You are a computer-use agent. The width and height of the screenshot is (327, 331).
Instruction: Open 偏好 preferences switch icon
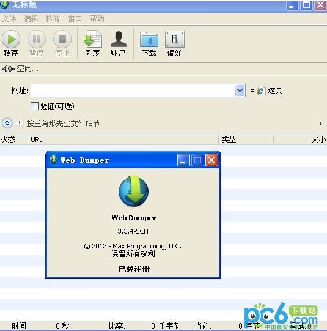pyautogui.click(x=175, y=39)
